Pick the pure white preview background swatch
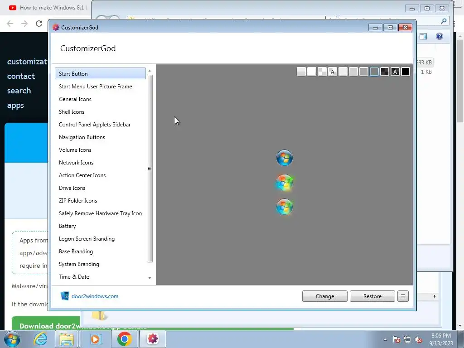This screenshot has height=348, width=464. click(x=312, y=72)
